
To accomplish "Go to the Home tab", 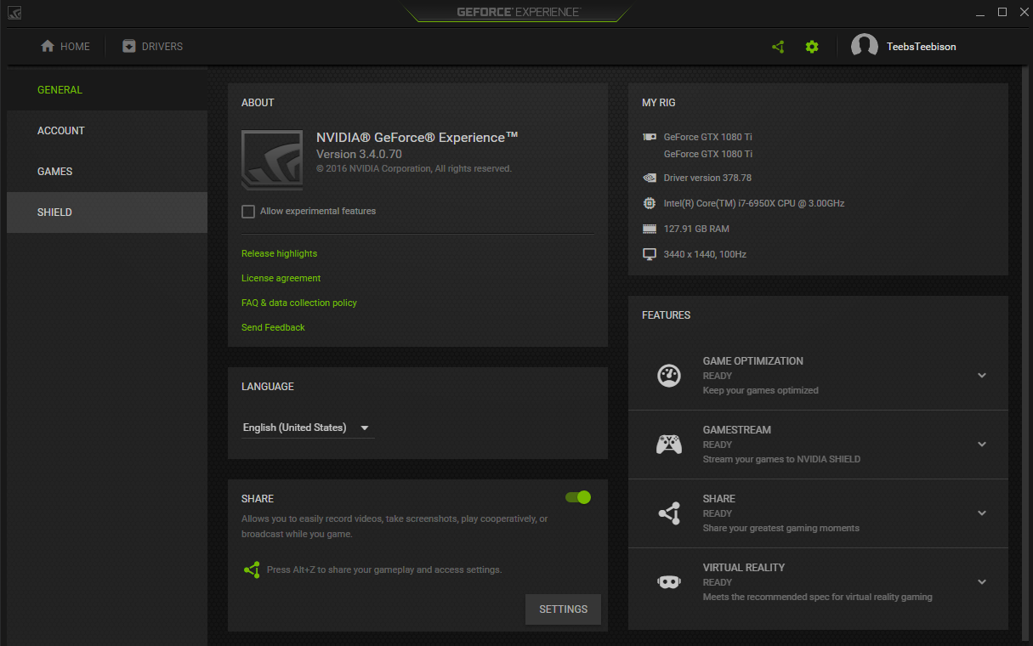I will [65, 47].
